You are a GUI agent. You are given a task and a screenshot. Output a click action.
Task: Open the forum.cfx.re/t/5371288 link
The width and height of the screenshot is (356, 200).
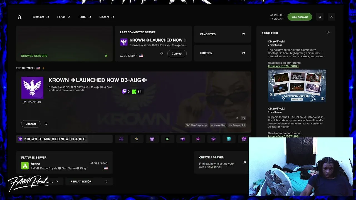point(283,136)
